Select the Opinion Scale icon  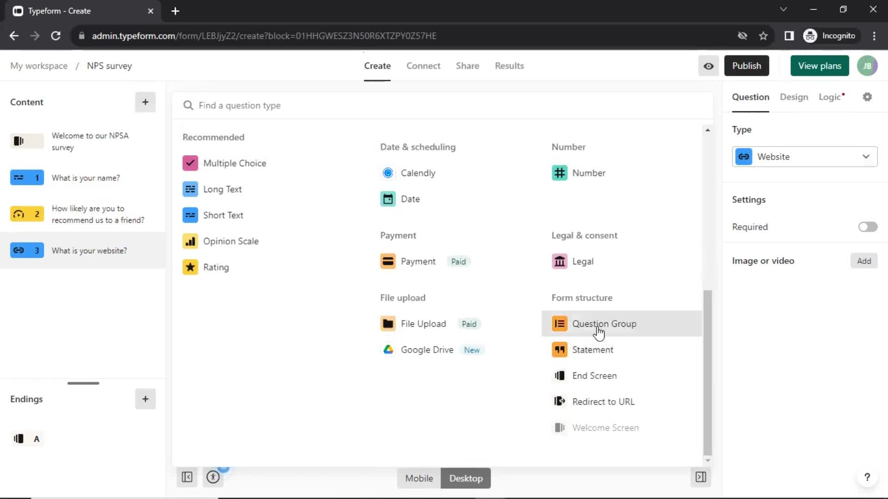click(190, 241)
